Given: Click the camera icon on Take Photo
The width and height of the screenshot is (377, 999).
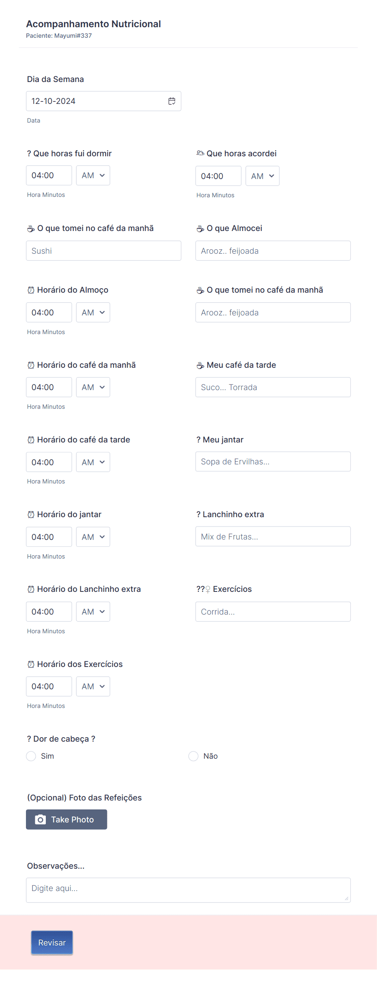Looking at the screenshot, I should pos(41,820).
